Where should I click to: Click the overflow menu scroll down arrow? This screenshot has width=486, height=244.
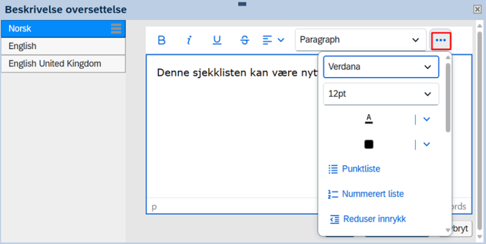click(448, 230)
